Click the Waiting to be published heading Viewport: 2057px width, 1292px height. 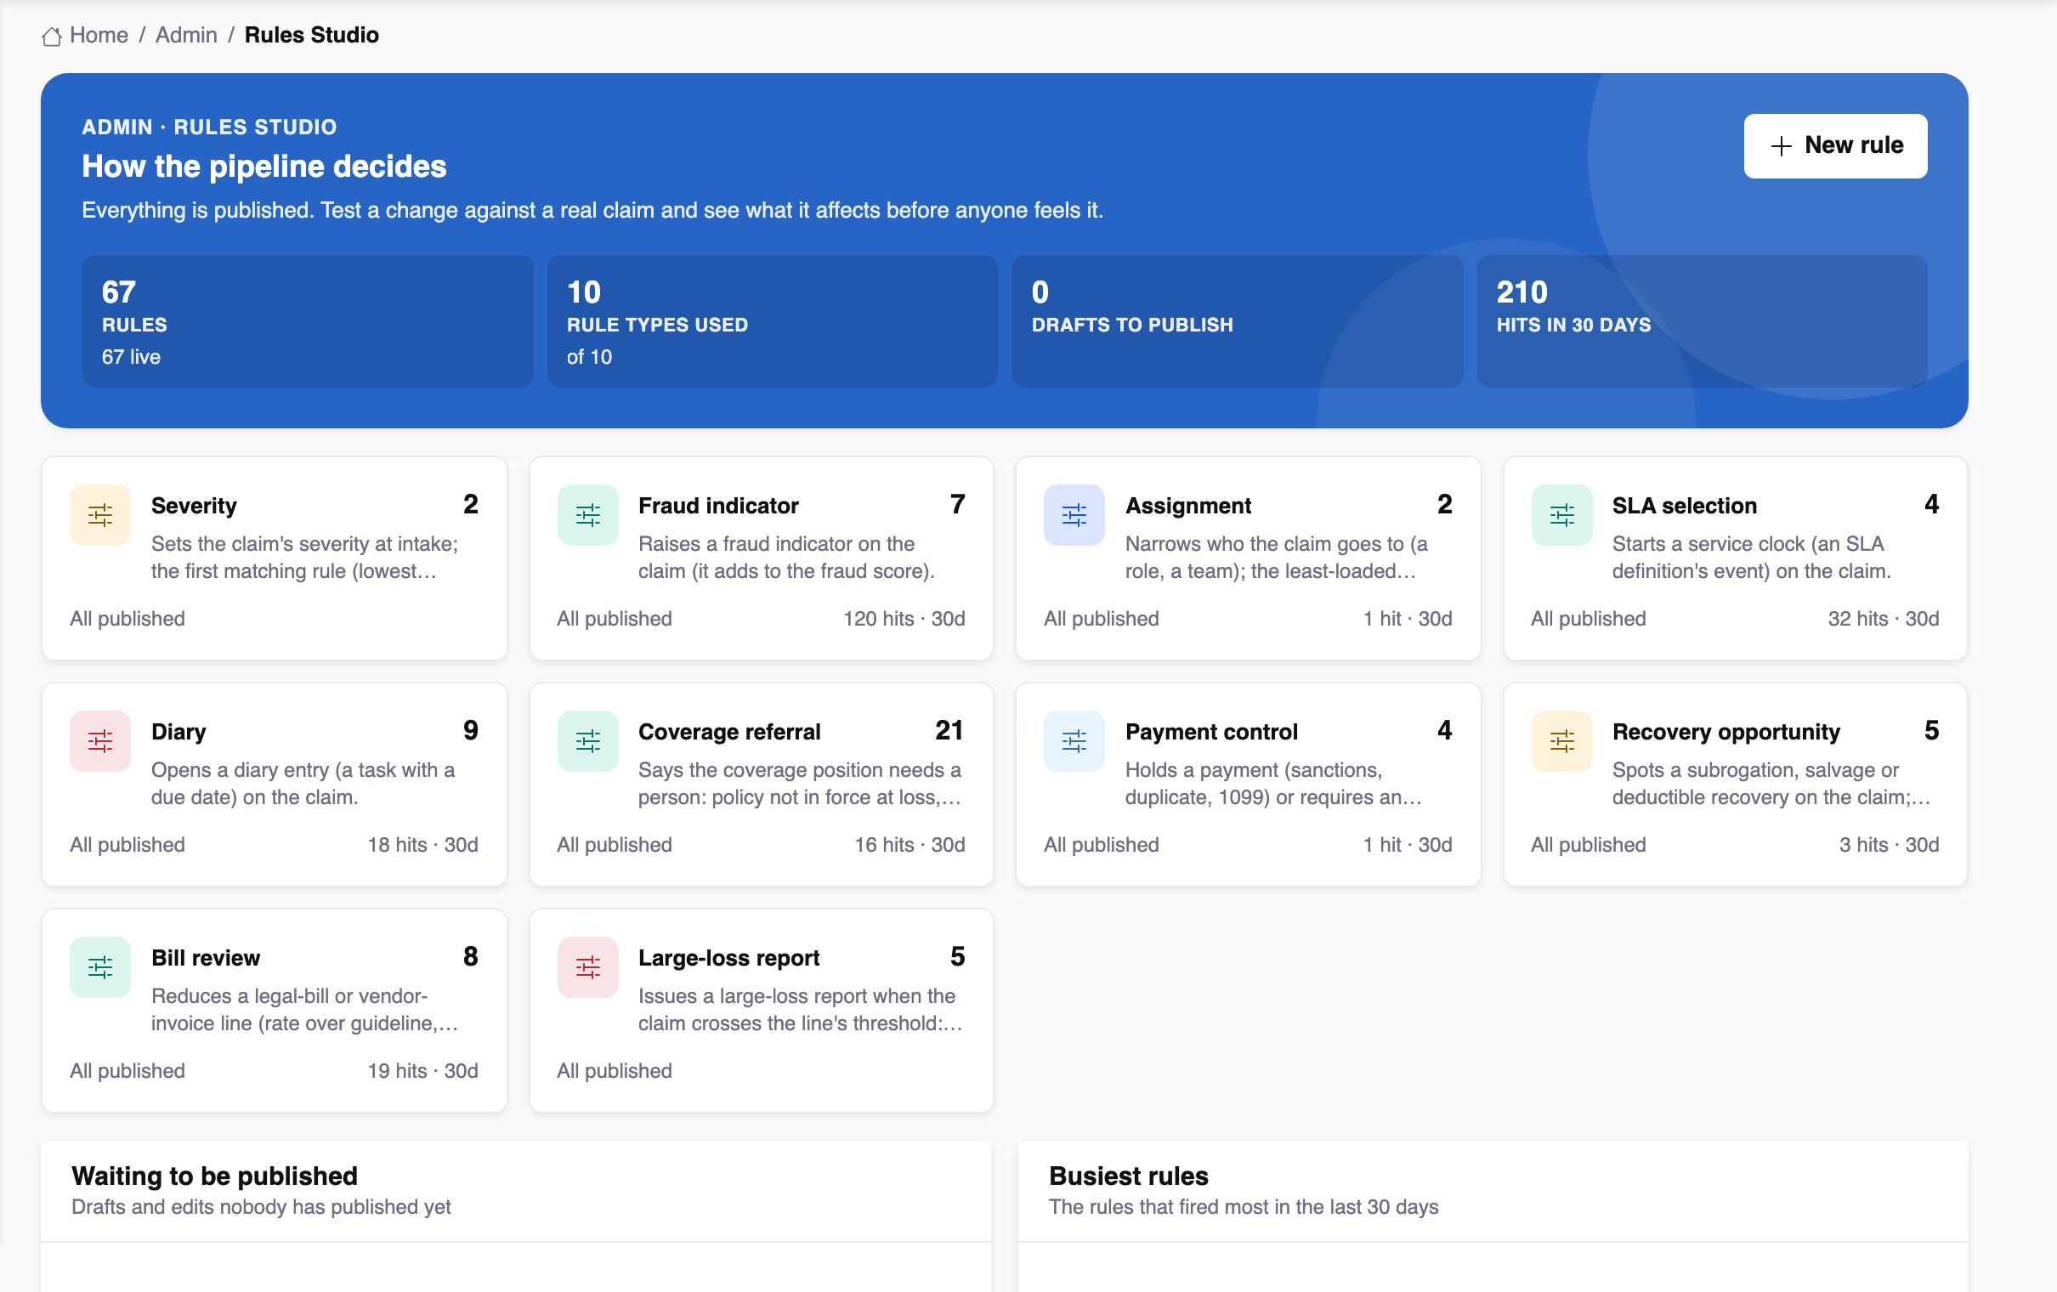click(214, 1176)
